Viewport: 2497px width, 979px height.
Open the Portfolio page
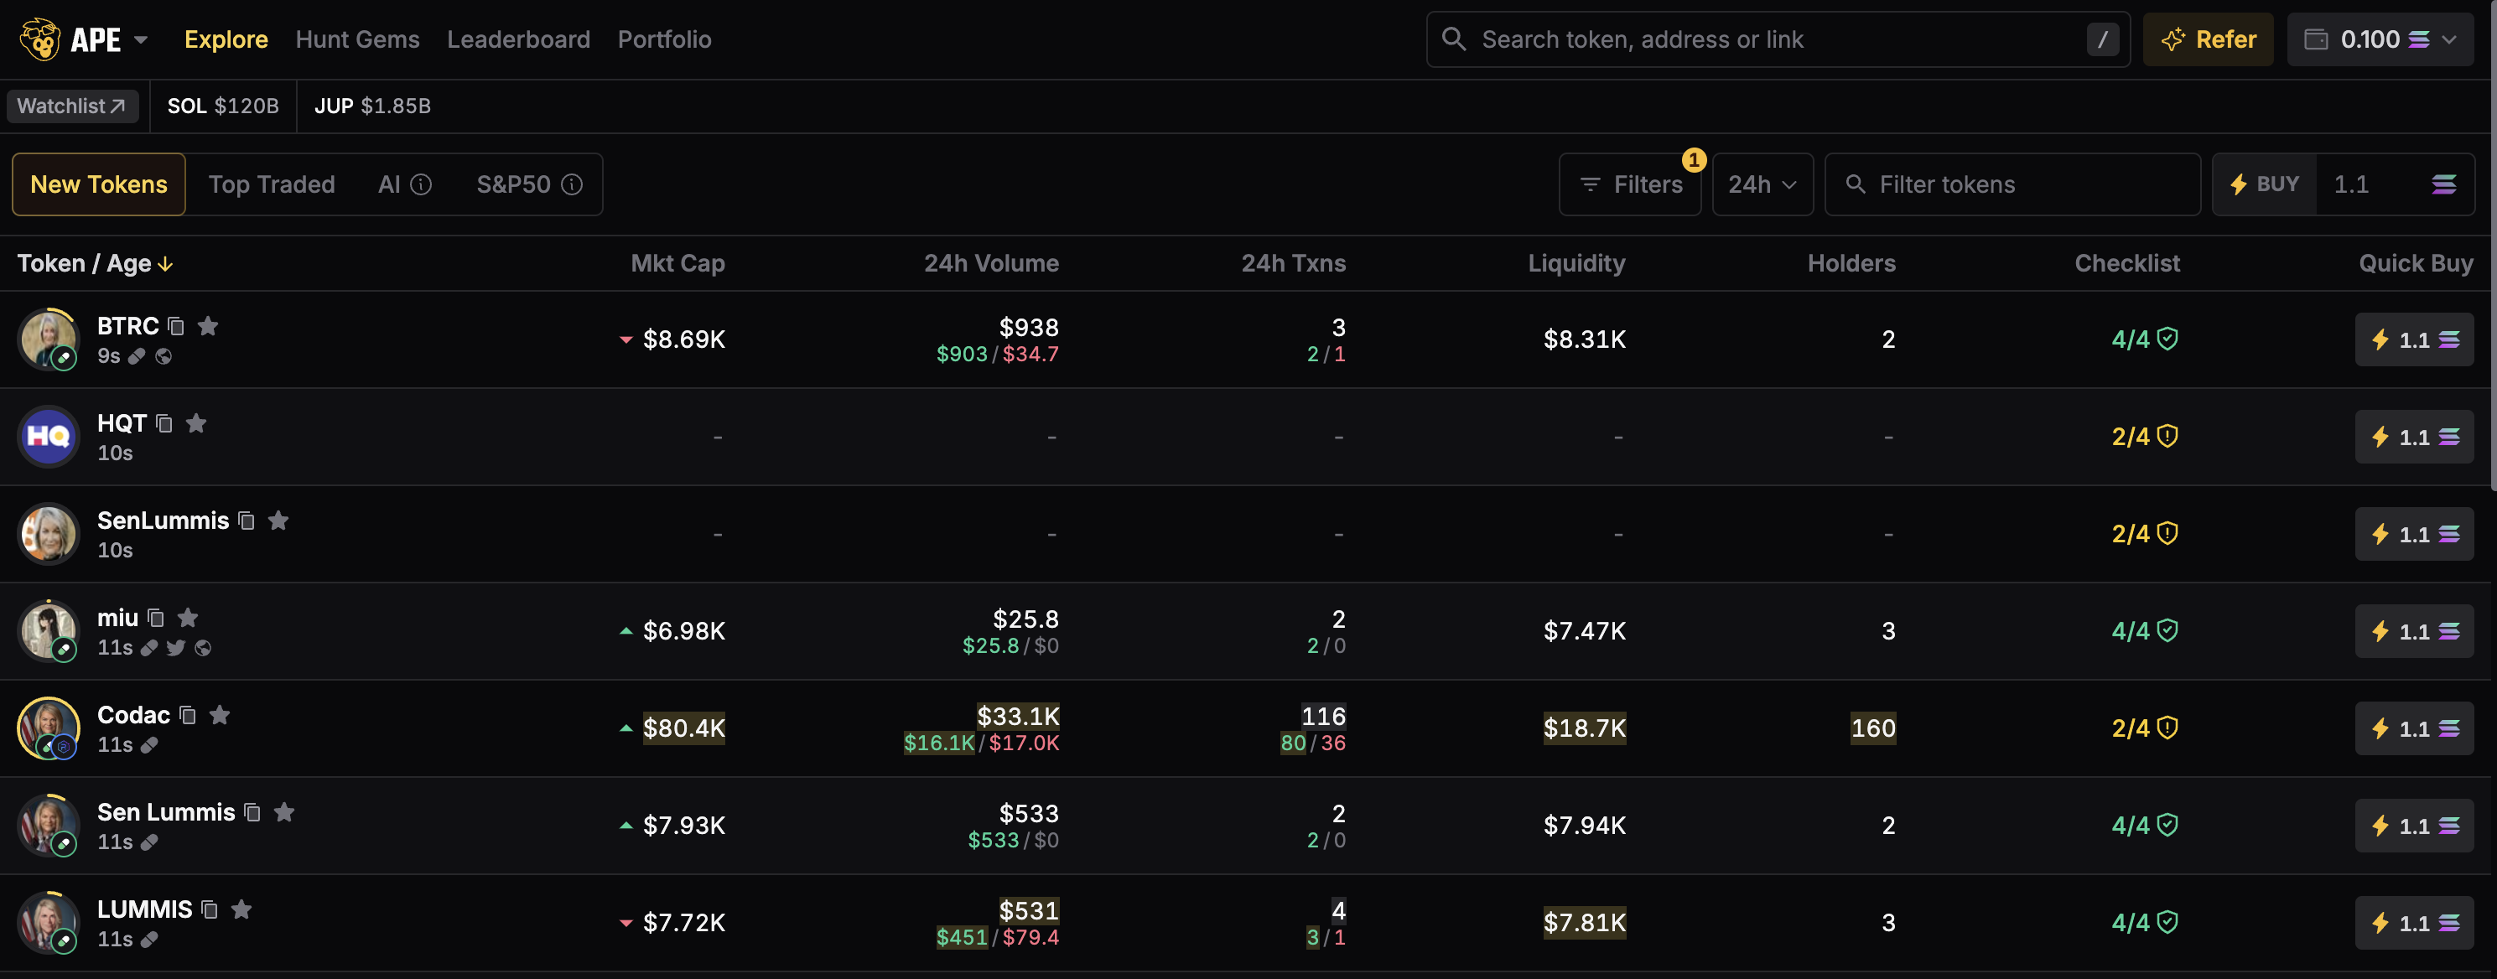tap(664, 39)
